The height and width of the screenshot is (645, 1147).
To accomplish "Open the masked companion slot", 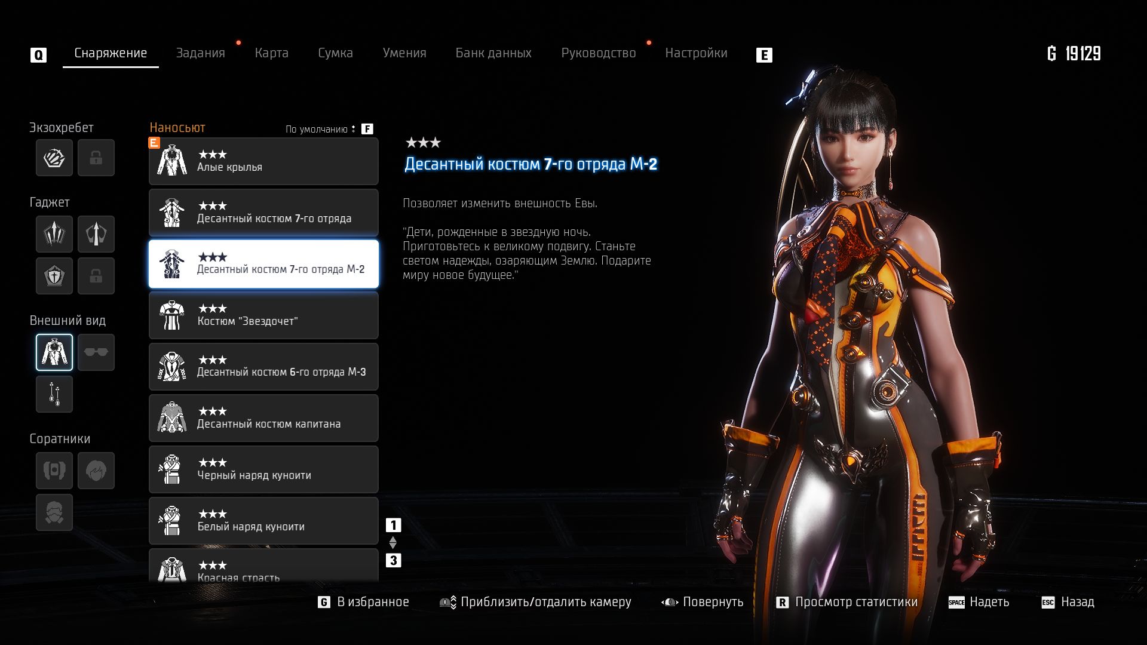I will [x=54, y=512].
